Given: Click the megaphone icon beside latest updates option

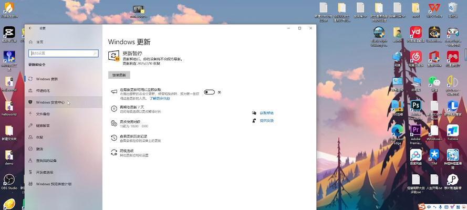Looking at the screenshot, I should [114, 92].
